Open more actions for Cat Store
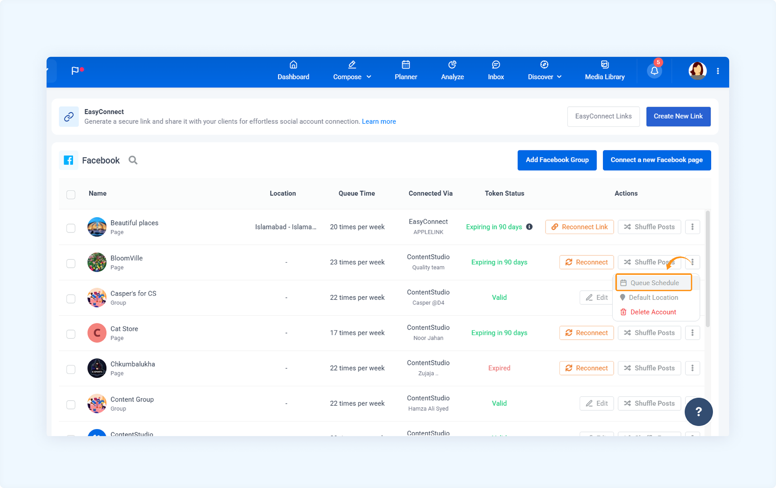This screenshot has height=488, width=776. coord(692,333)
